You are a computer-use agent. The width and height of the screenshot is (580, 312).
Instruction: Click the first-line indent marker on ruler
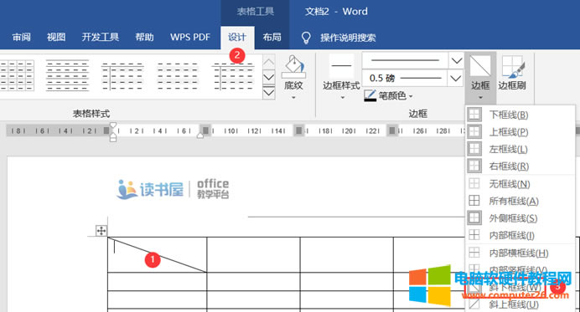pos(113,125)
